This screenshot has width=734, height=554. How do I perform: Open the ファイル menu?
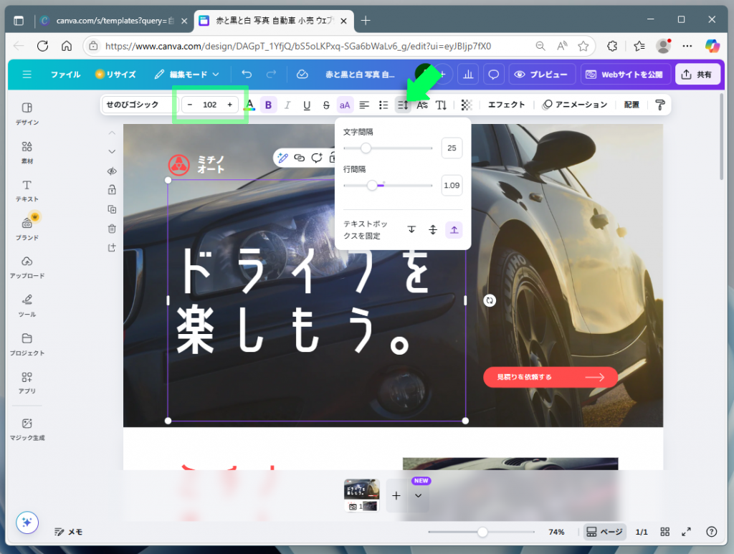coord(65,74)
